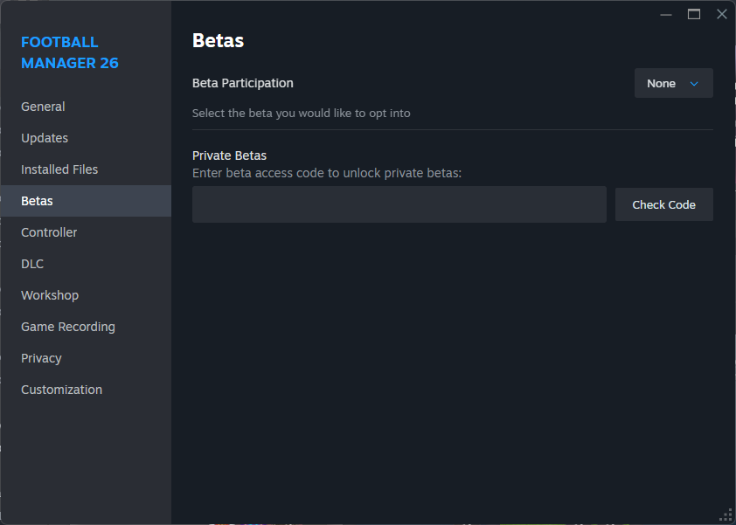
Task: Click the blue chevron in the beta dropdown
Action: click(x=695, y=84)
